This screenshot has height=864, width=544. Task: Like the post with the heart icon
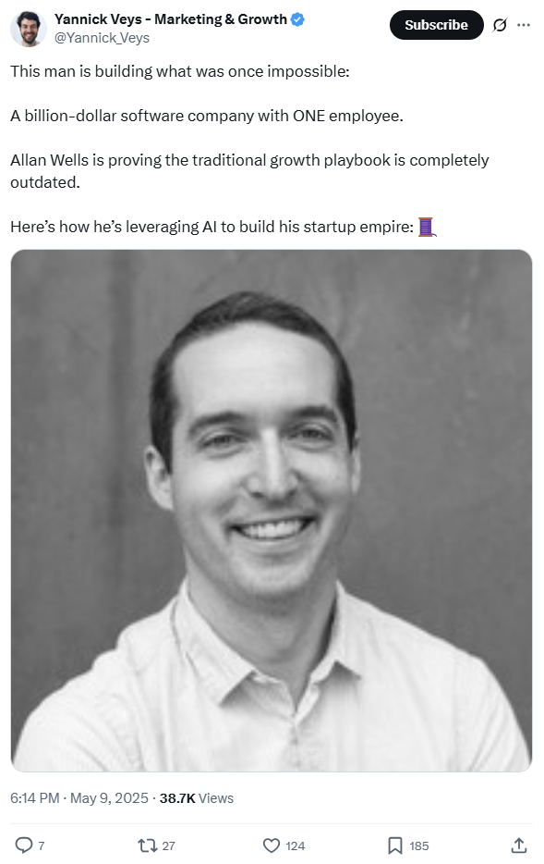click(x=272, y=845)
